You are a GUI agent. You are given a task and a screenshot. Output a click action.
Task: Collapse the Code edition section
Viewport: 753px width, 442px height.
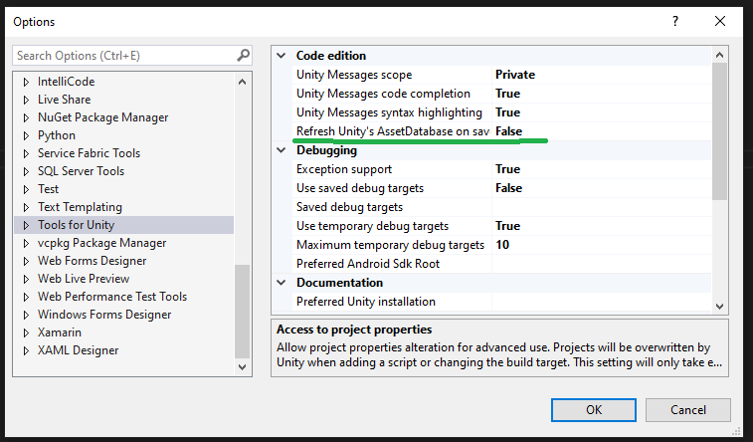282,56
